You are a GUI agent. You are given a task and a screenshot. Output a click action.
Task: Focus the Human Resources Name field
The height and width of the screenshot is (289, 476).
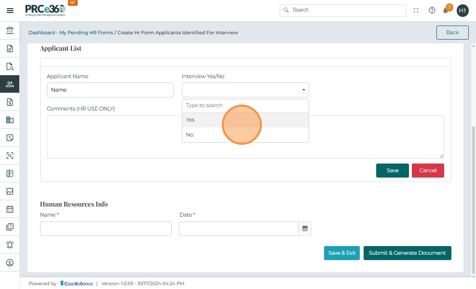(106, 229)
